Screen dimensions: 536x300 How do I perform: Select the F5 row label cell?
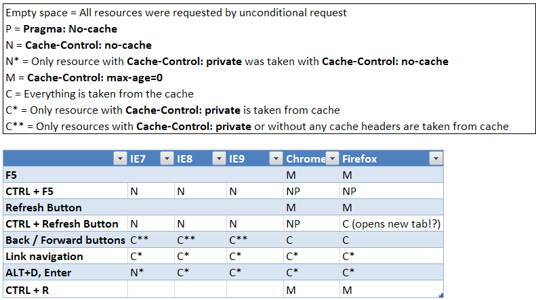(x=65, y=175)
